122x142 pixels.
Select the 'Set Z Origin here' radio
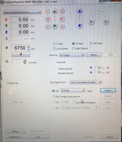[x=53, y=91]
